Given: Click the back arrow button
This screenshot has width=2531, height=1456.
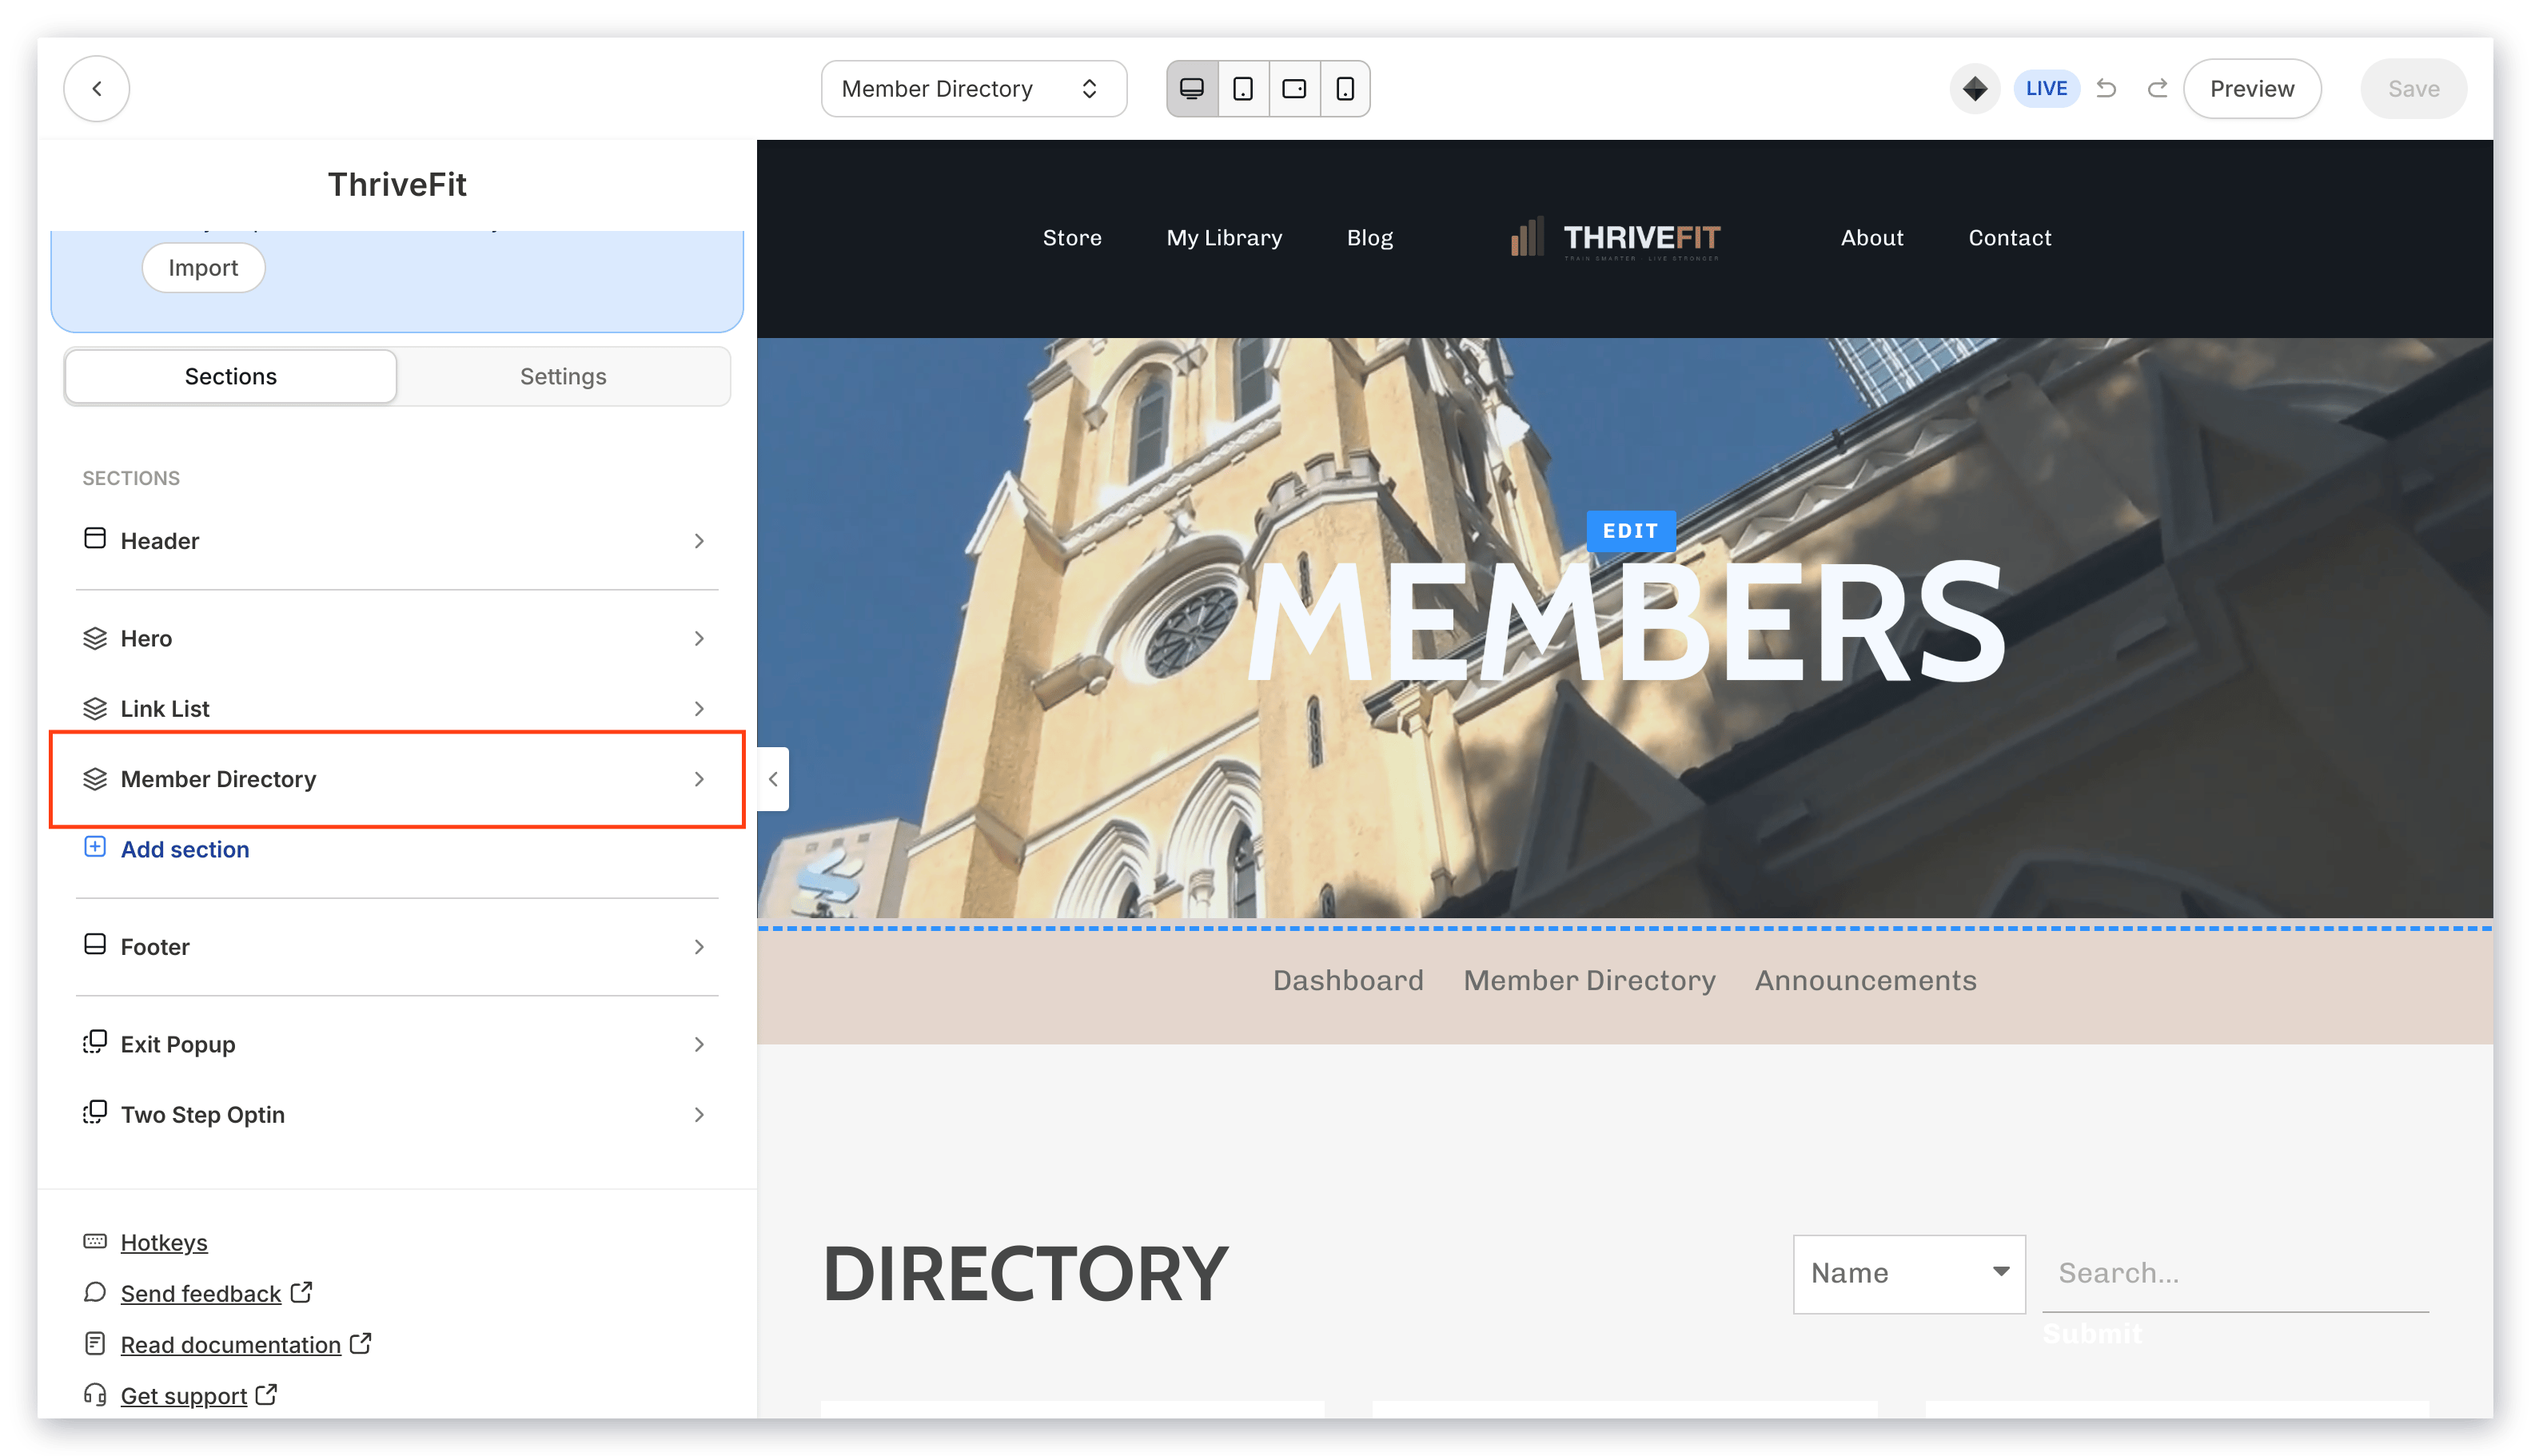Looking at the screenshot, I should tap(96, 88).
